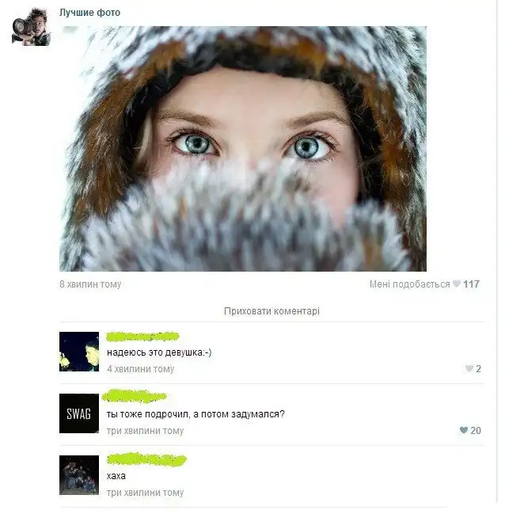Open the Лучшие фото group avatar
This screenshot has width=505, height=514.
31,27
